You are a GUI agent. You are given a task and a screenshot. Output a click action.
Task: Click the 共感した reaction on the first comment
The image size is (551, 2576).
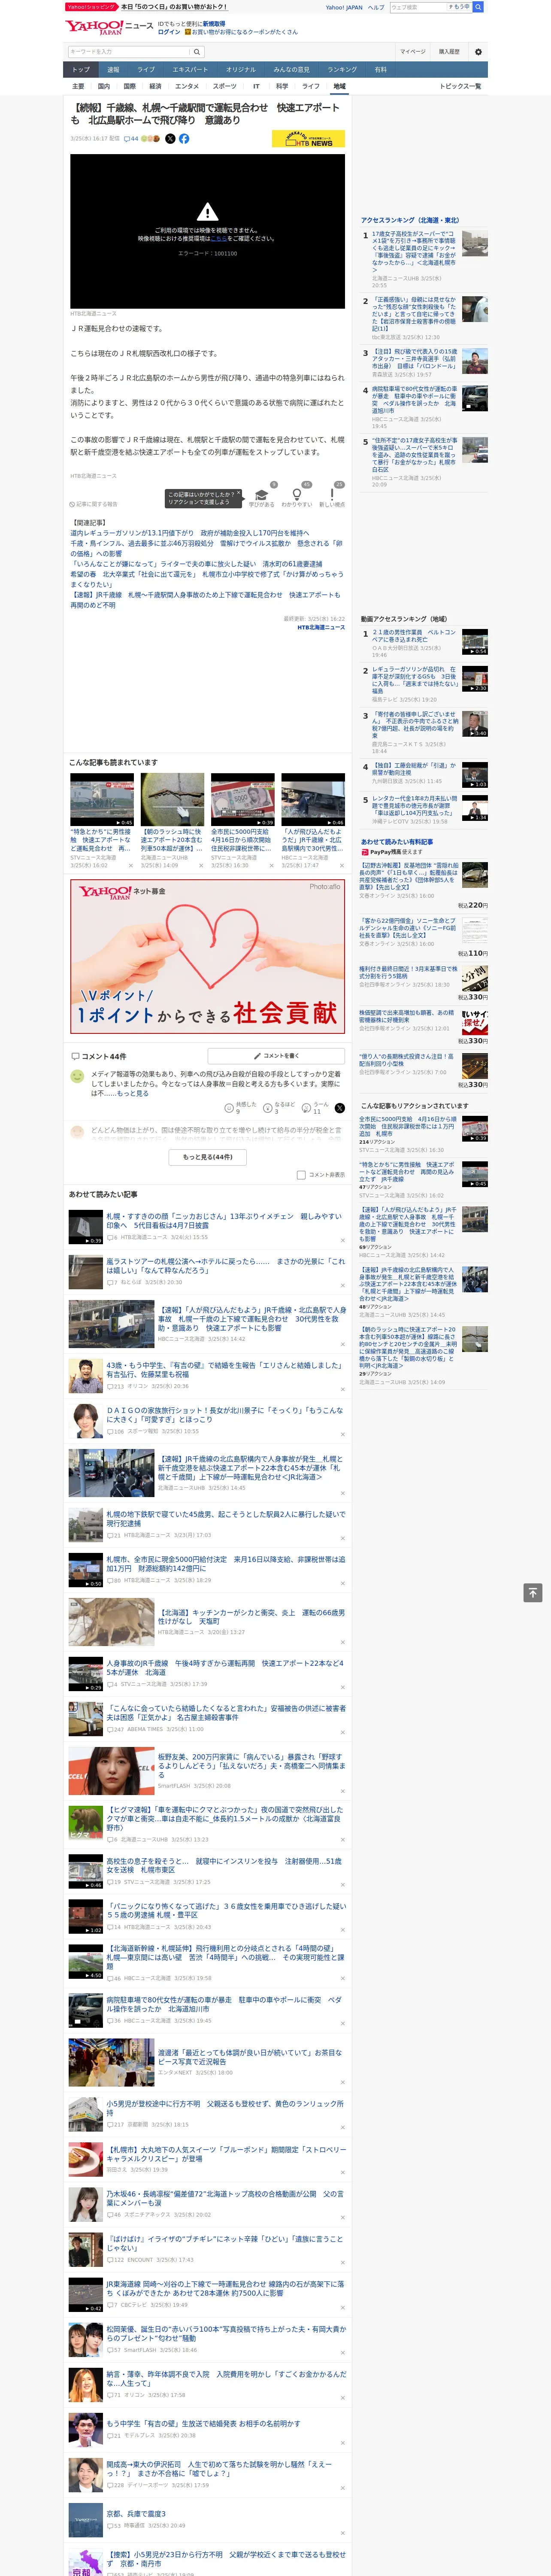click(x=240, y=1108)
